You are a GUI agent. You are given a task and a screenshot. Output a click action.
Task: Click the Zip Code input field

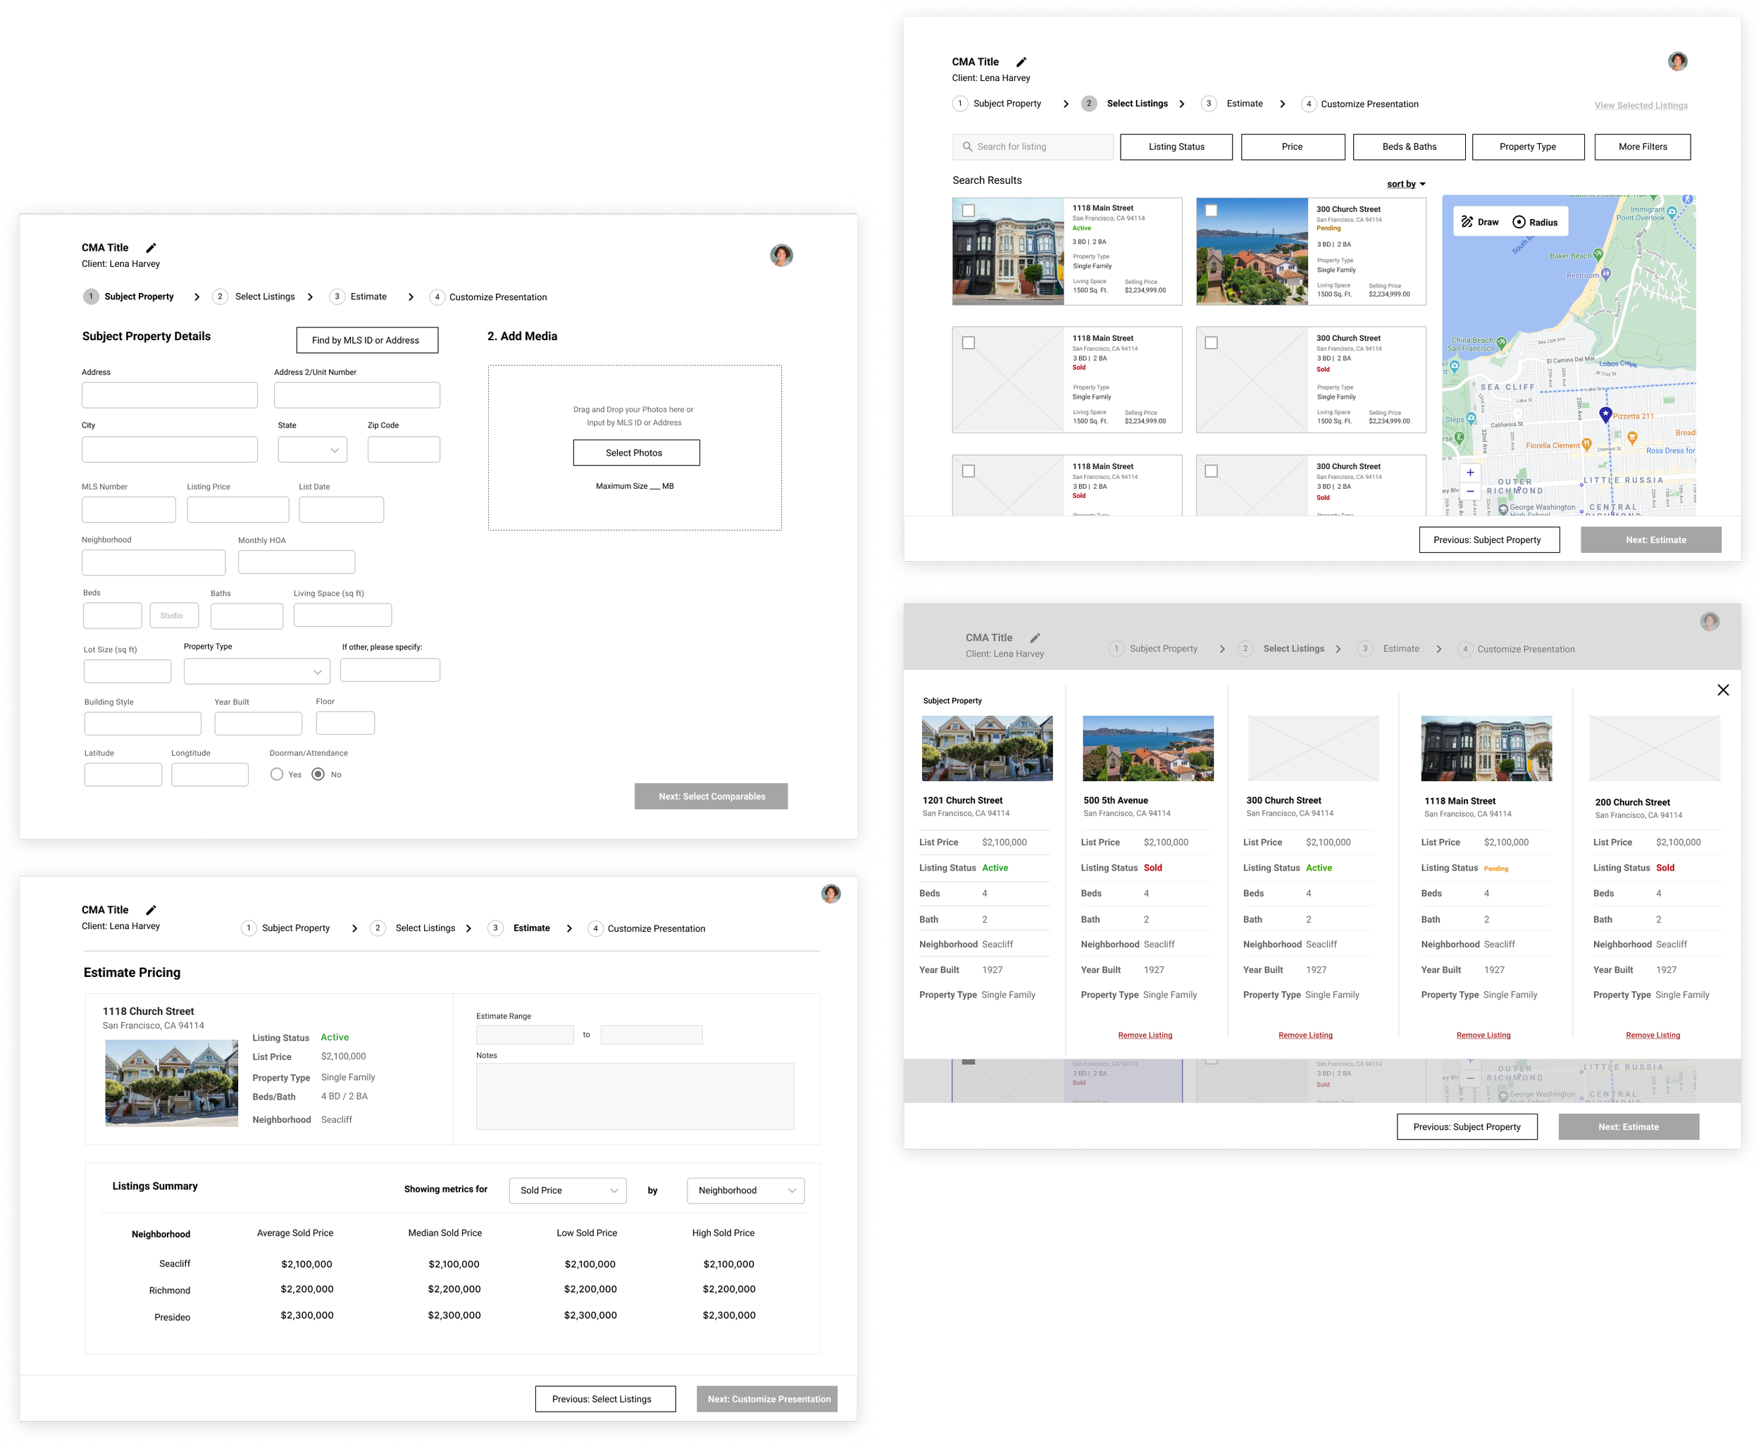pyautogui.click(x=404, y=450)
